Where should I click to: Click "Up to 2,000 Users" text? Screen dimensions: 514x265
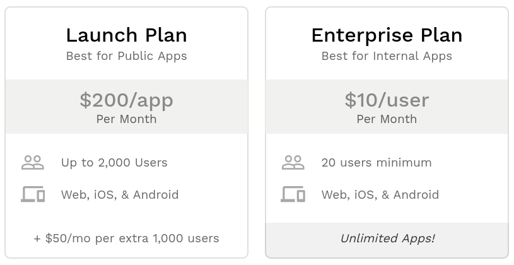(x=114, y=163)
